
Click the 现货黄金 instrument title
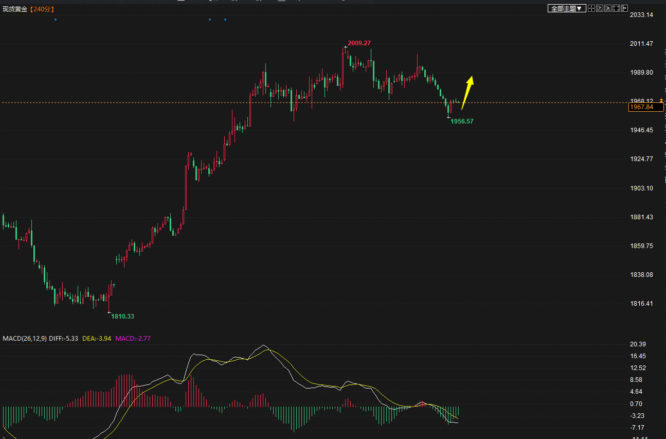13,9
